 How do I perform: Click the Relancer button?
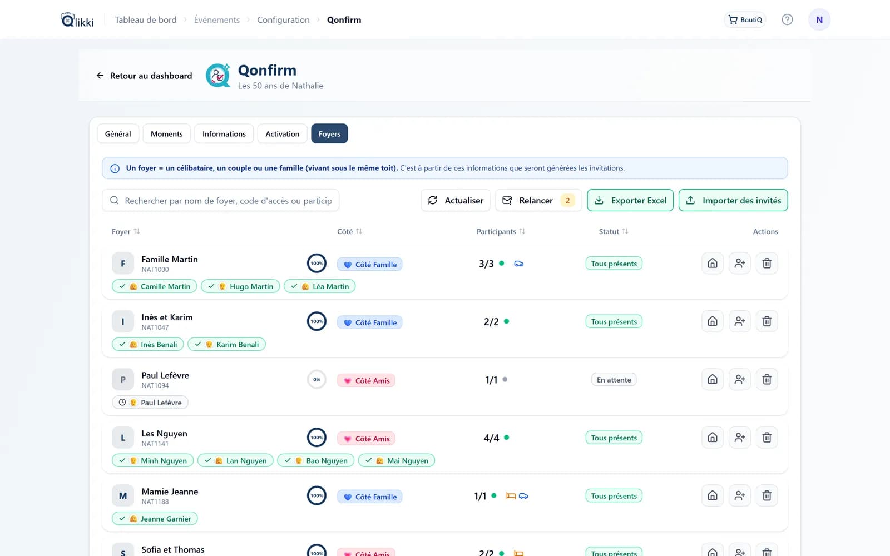(x=538, y=200)
